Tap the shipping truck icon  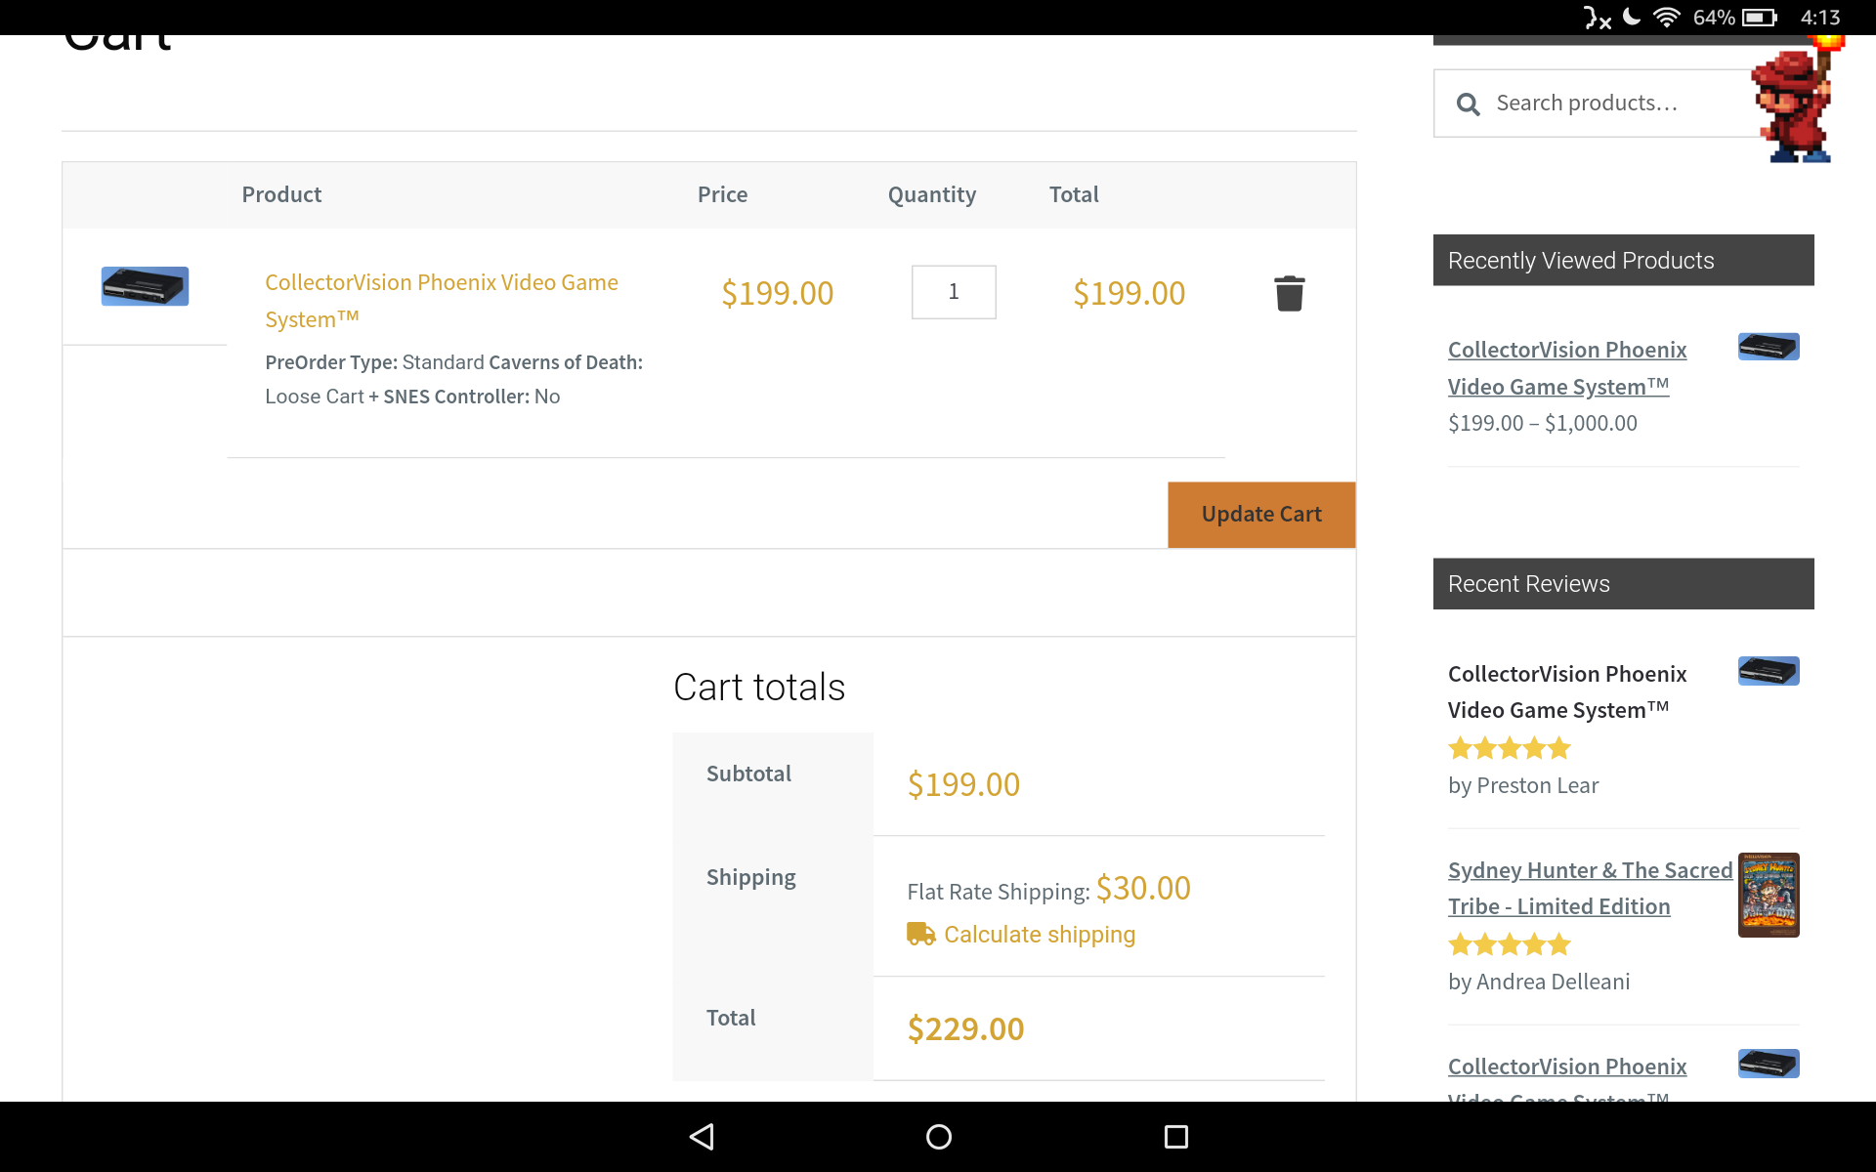point(920,935)
